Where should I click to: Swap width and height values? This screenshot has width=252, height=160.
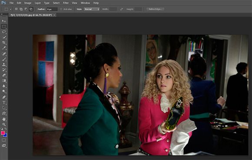(x=122, y=9)
